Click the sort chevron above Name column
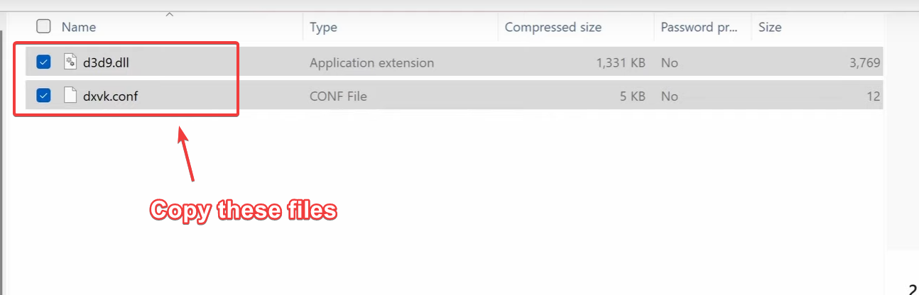 click(169, 14)
